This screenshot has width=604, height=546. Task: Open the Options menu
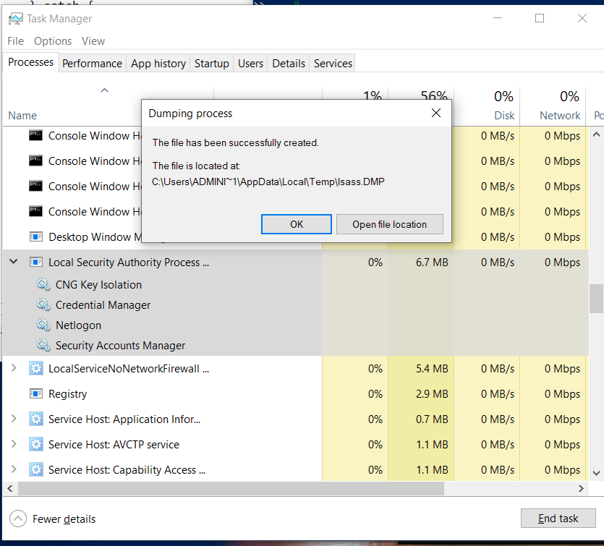(53, 40)
